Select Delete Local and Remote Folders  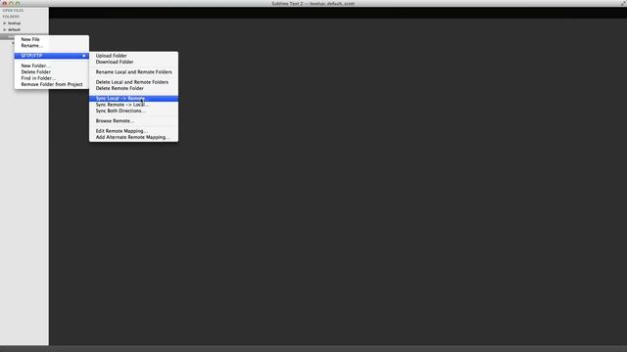[133, 82]
